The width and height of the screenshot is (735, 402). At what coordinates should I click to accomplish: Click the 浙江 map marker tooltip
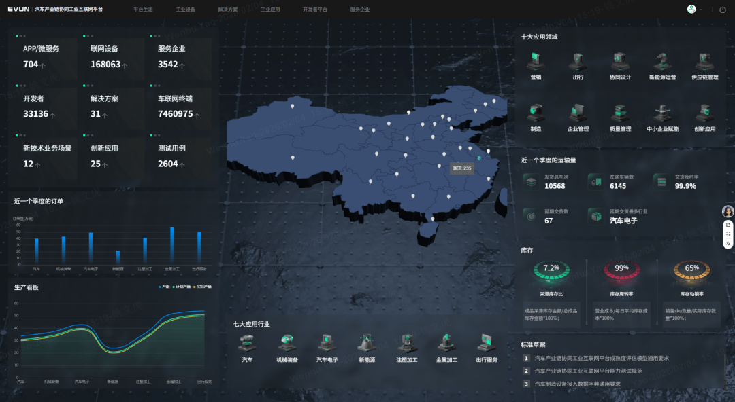(x=461, y=168)
